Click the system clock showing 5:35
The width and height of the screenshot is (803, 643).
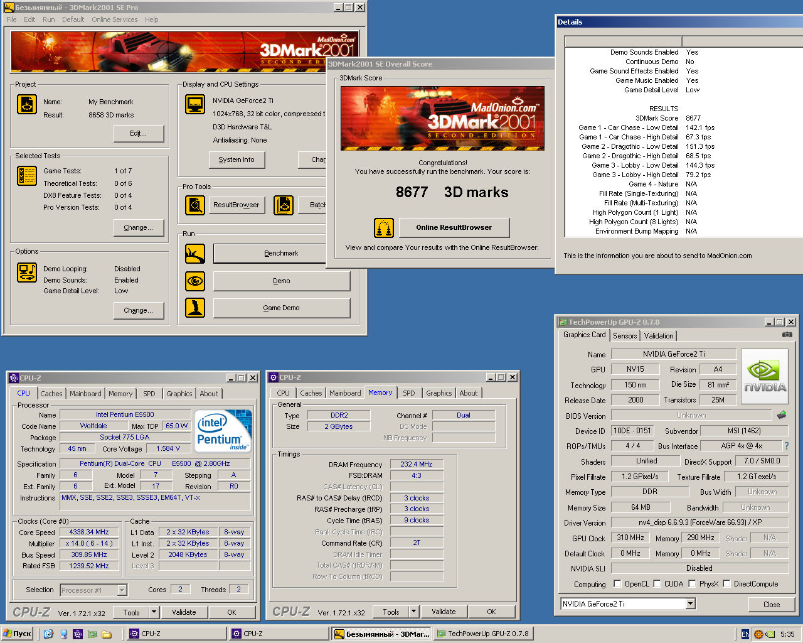point(787,634)
